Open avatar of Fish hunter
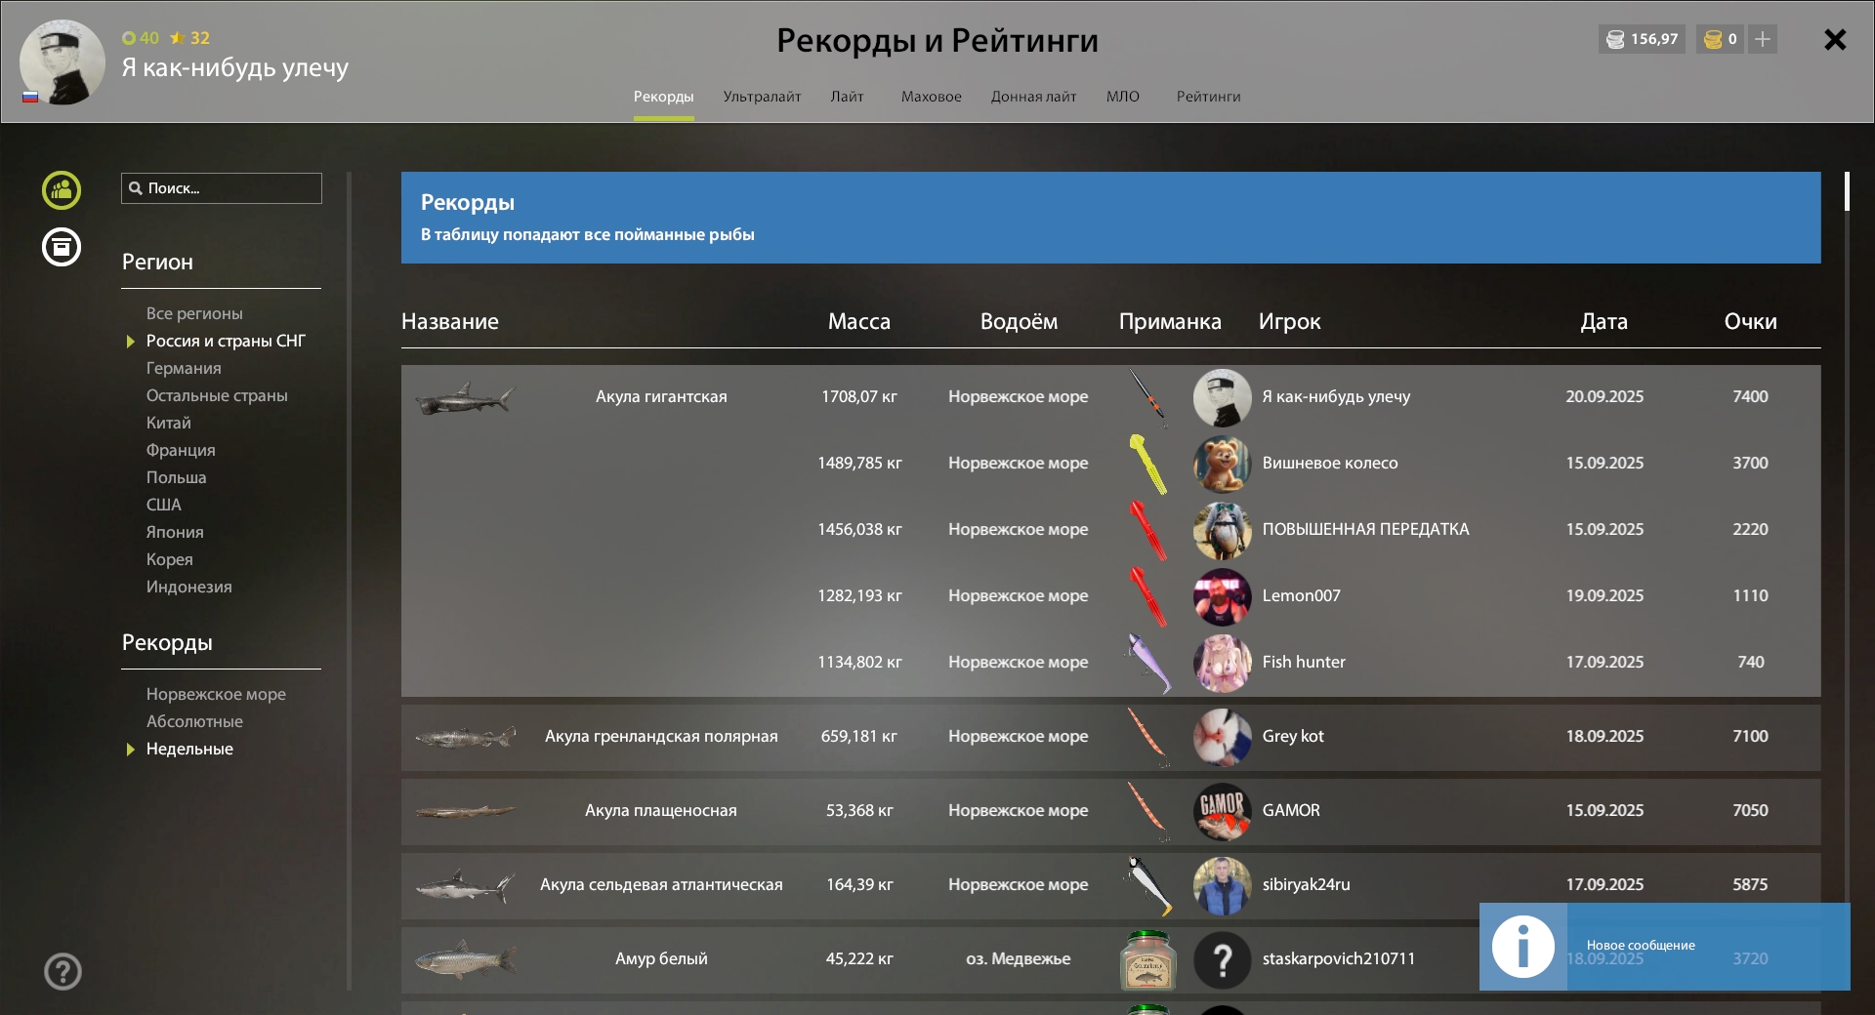Screen dimensions: 1875x1015 [1222, 663]
